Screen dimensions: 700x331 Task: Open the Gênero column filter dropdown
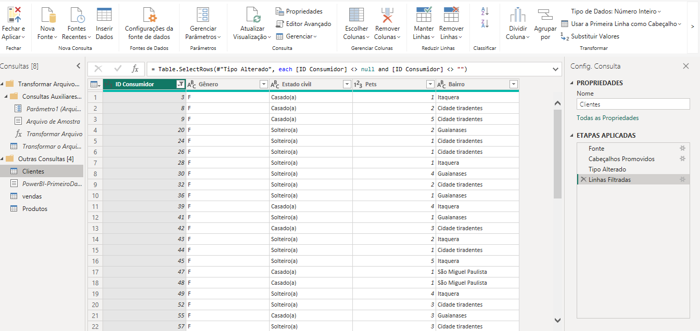coord(263,84)
